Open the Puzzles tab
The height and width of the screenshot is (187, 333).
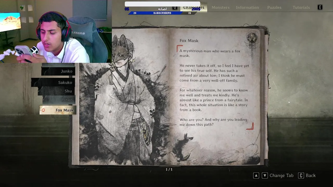tap(274, 8)
